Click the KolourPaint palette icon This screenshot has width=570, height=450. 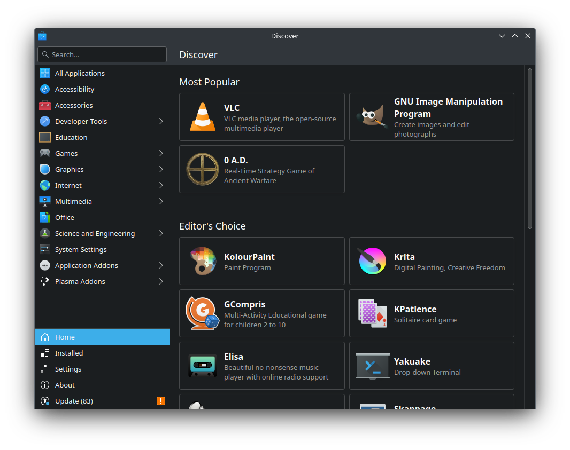pos(202,261)
